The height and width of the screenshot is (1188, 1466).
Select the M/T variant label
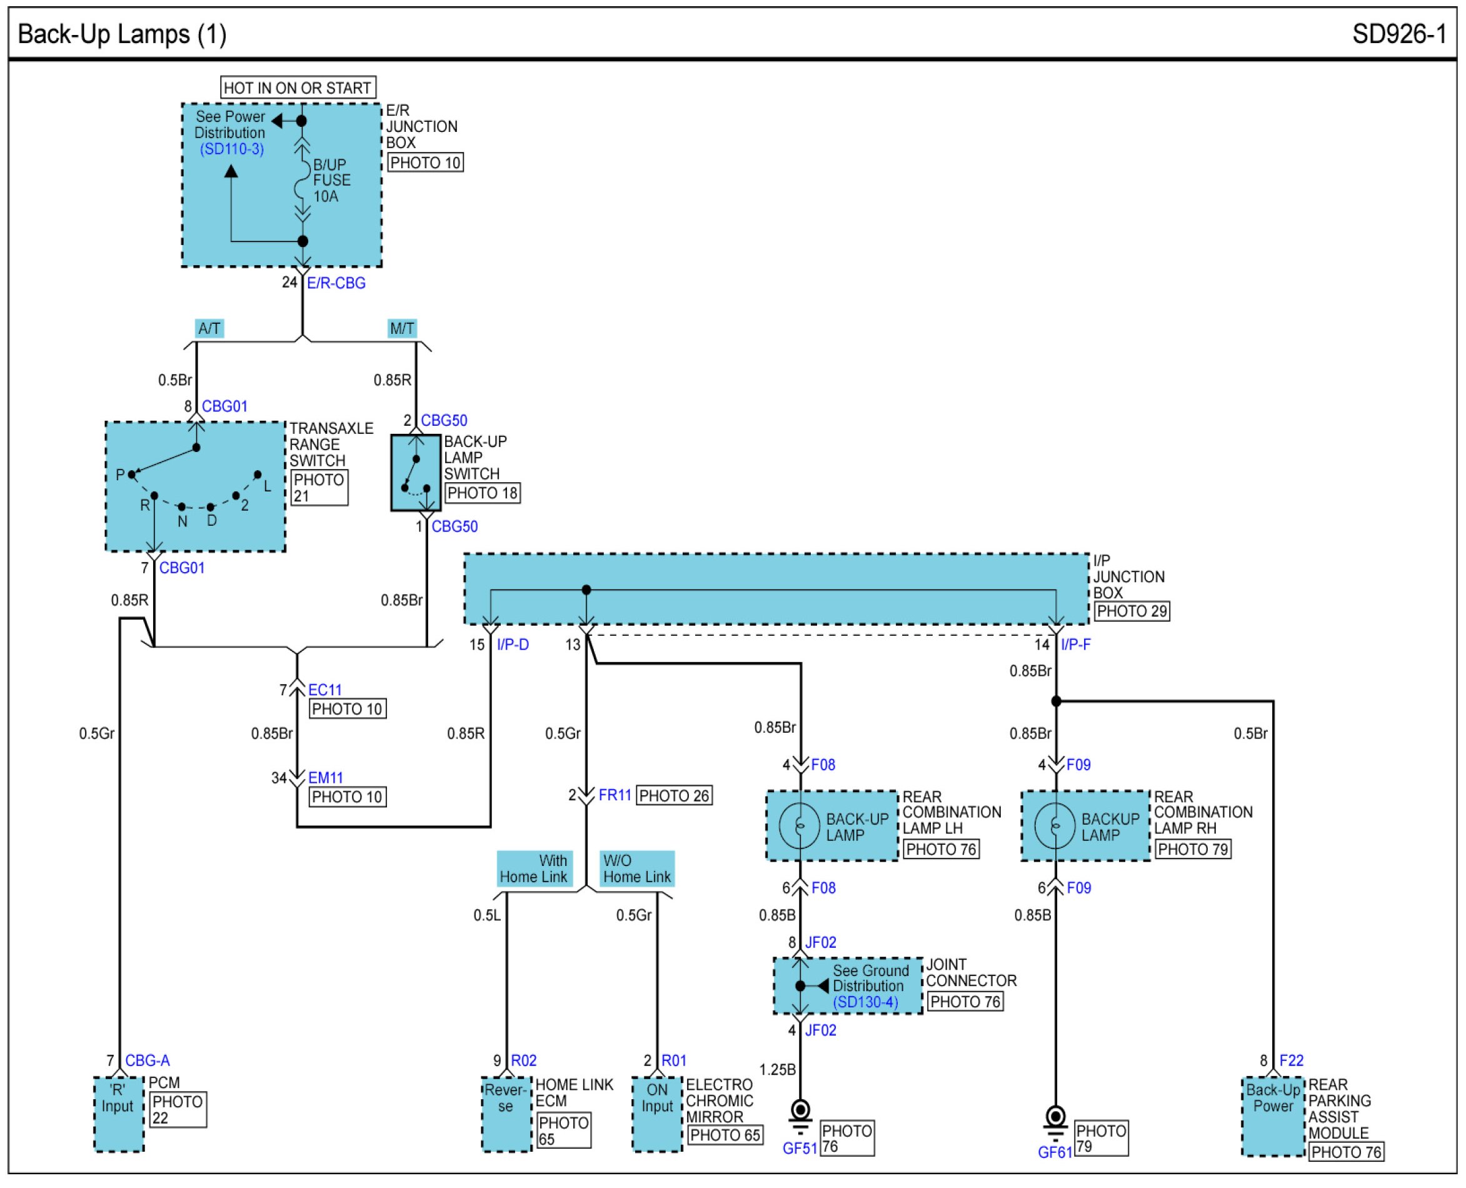click(x=402, y=328)
